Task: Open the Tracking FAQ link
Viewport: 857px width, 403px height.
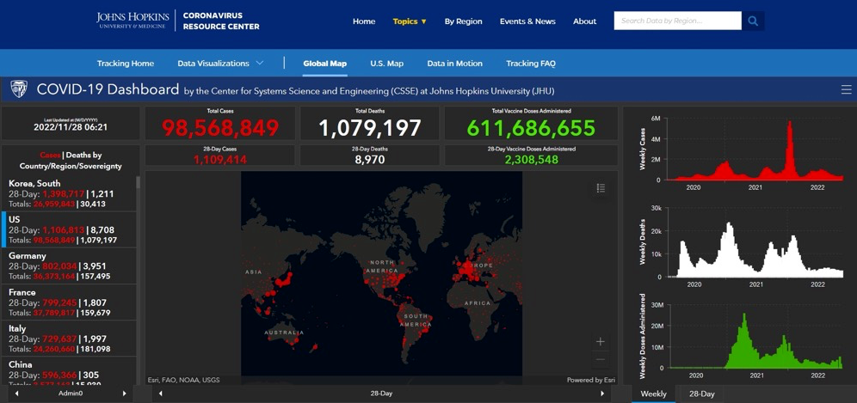Action: pos(530,64)
